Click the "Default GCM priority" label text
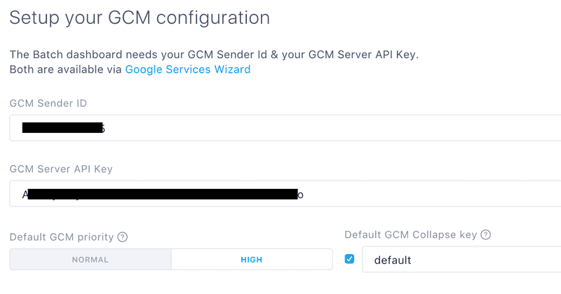The image size is (561, 294). pyautogui.click(x=61, y=237)
